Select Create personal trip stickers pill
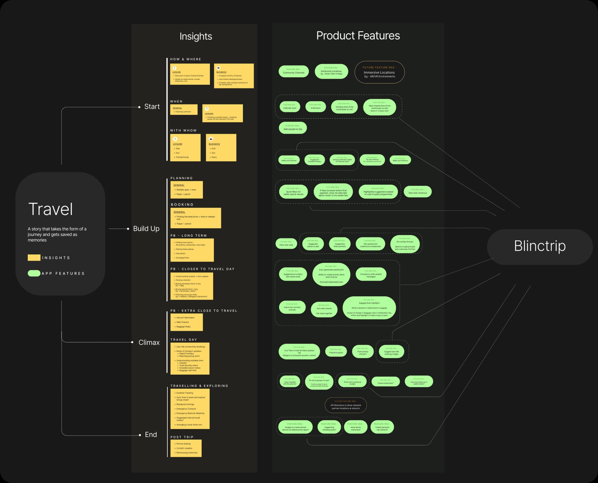598x483 pixels. pos(382,427)
